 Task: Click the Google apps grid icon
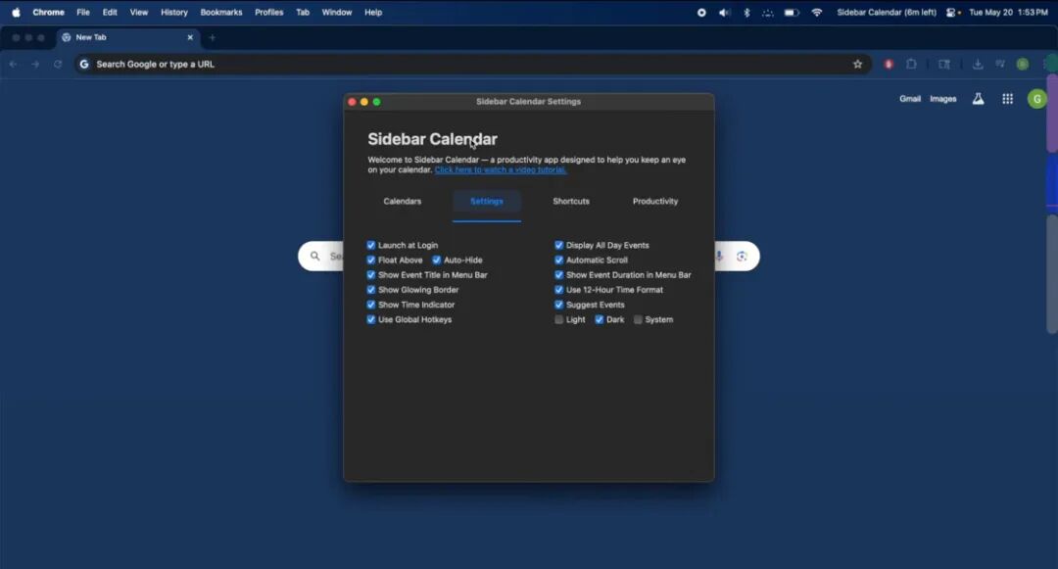coord(1007,99)
